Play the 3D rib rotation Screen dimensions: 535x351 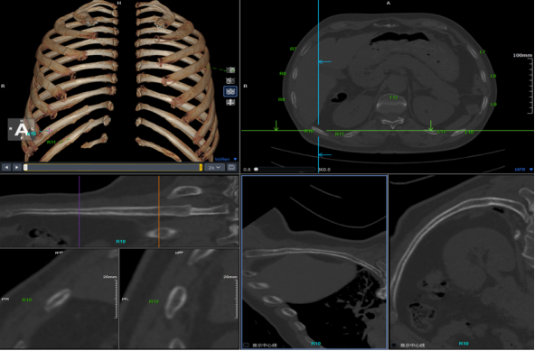pyautogui.click(x=16, y=167)
